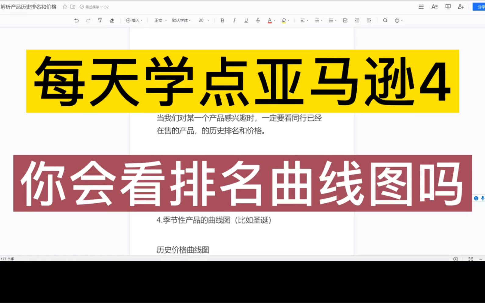Click the line starting 在售的产品
Screen dimensions: 485x303
[211, 131]
